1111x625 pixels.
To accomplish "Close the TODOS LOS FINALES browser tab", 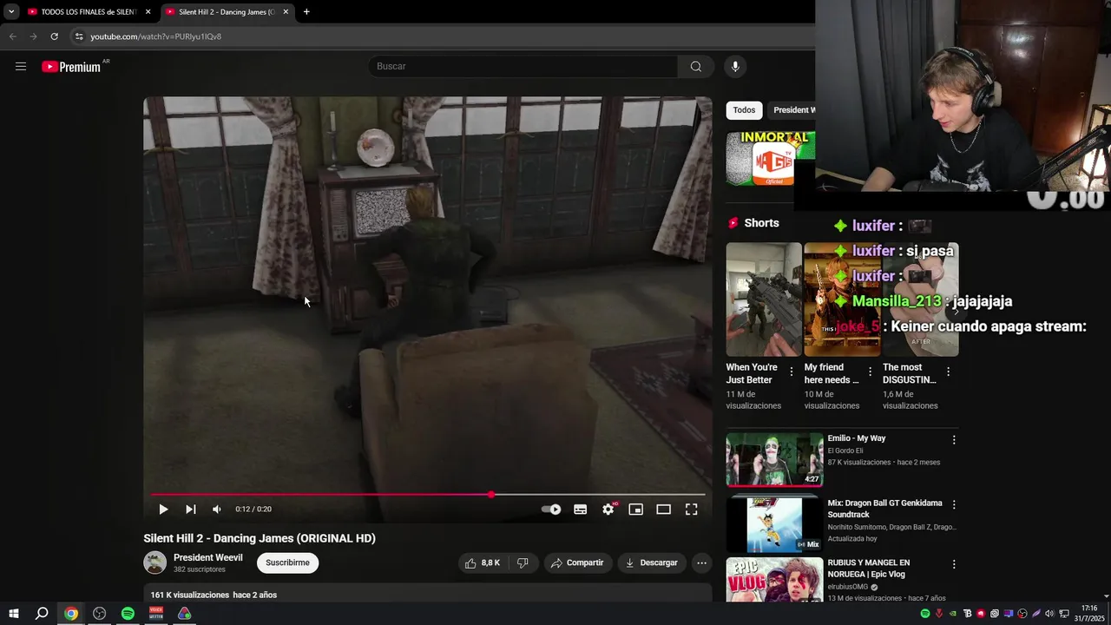I will (148, 12).
